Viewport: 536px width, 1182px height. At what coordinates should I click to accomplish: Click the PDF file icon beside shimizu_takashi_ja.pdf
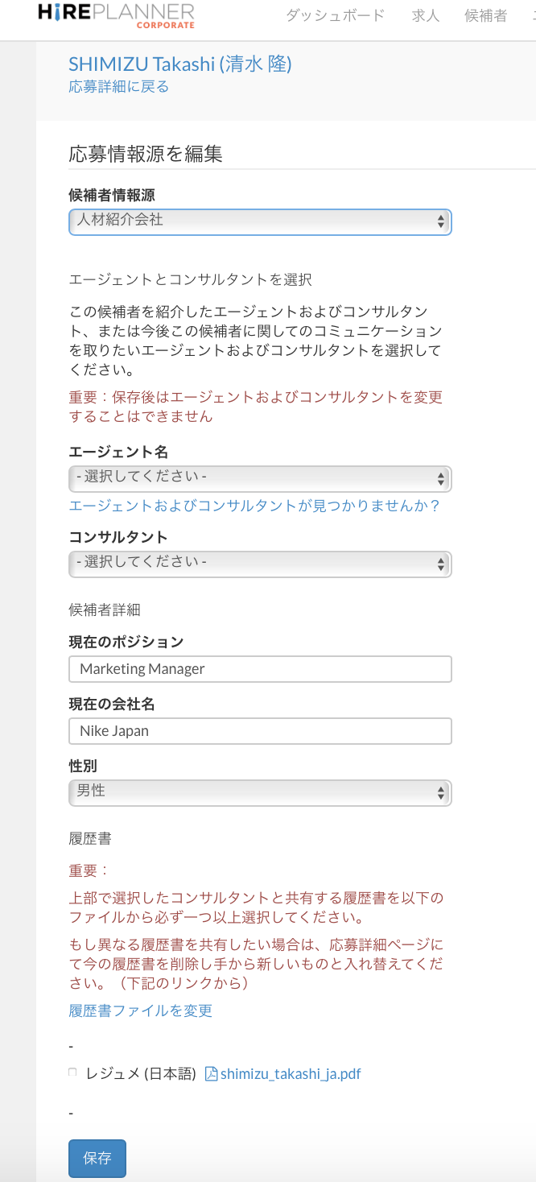point(212,1073)
